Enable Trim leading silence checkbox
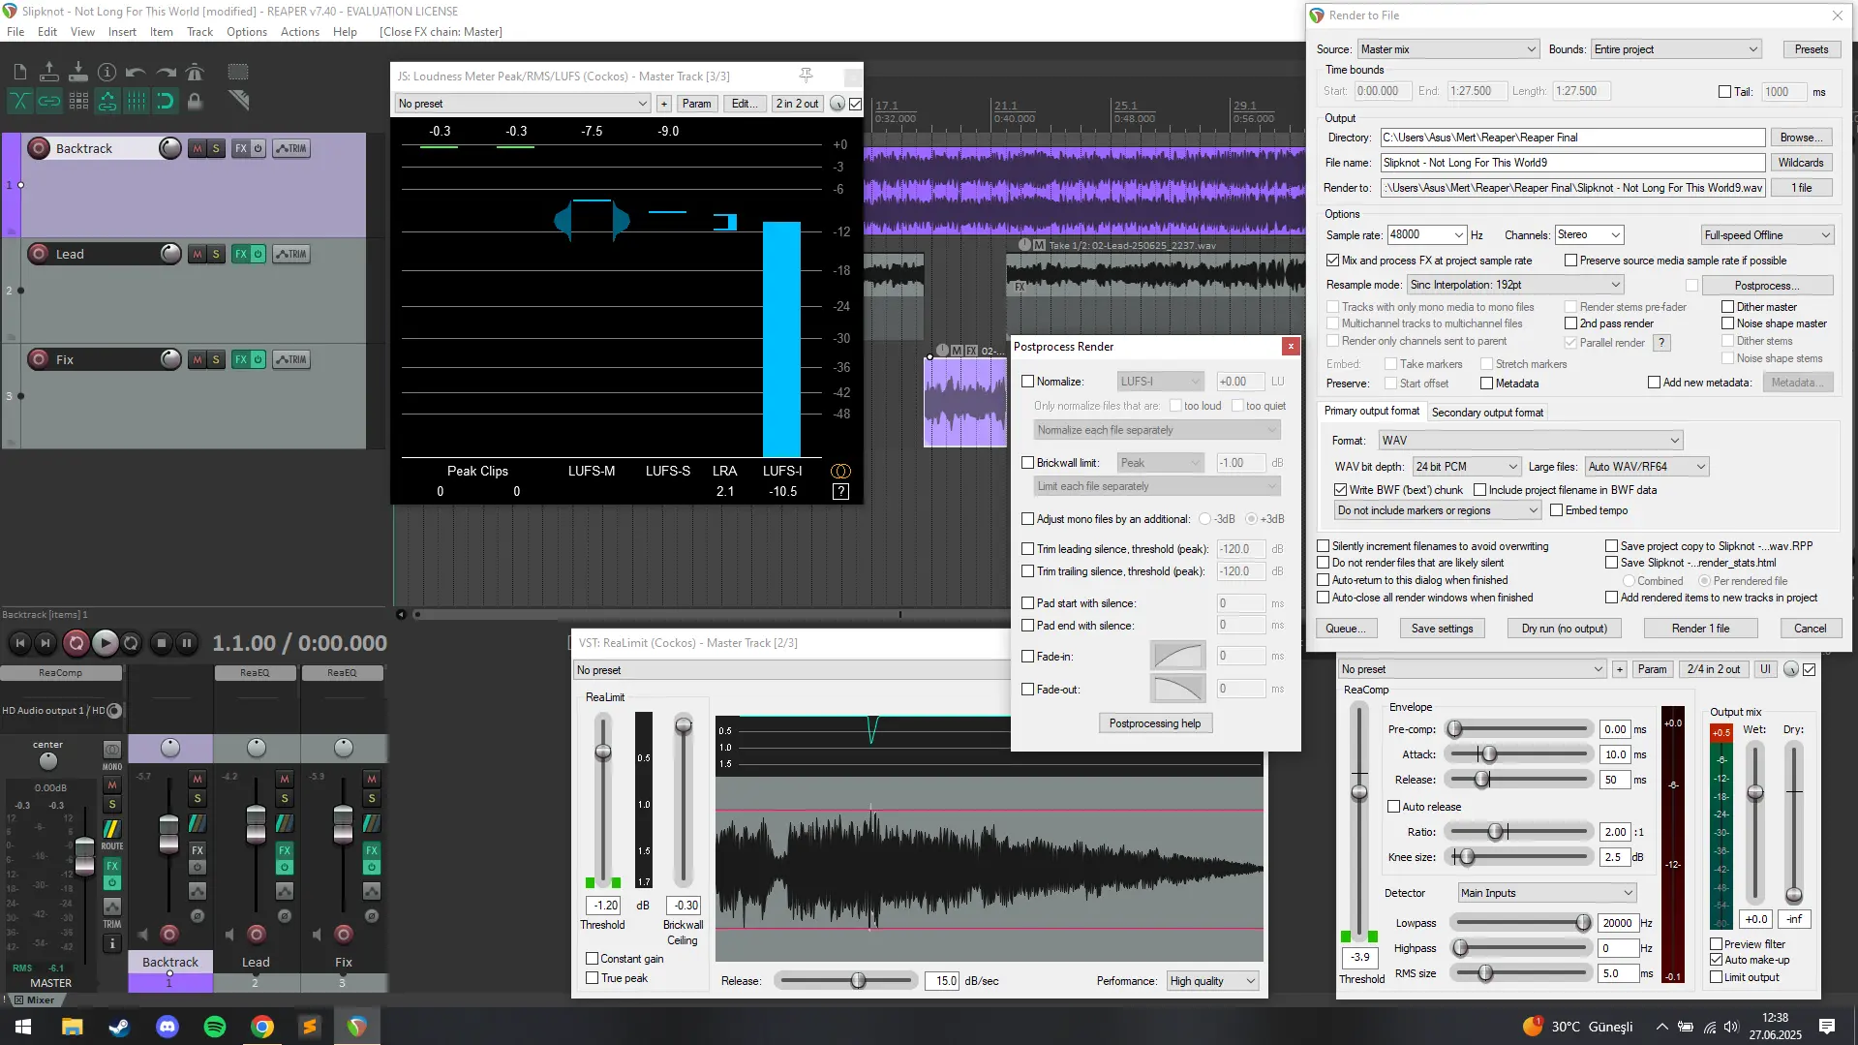 click(x=1028, y=549)
